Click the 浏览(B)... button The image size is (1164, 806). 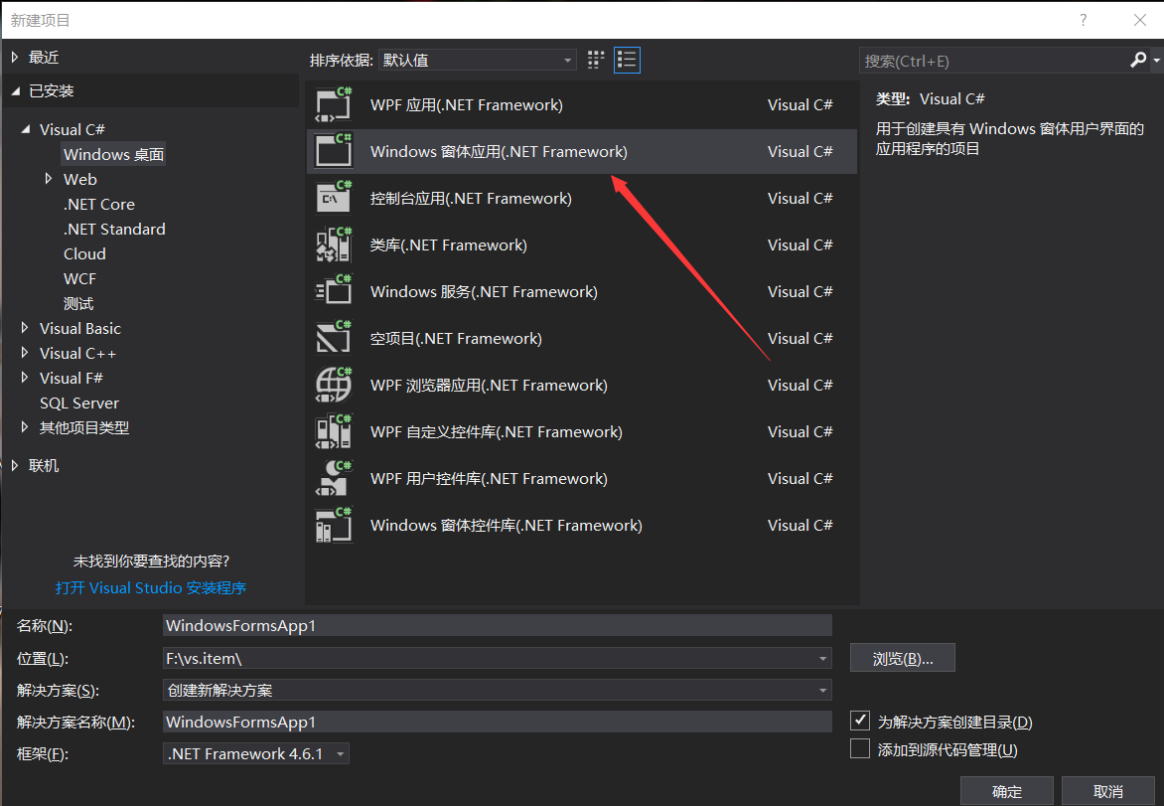pos(903,658)
